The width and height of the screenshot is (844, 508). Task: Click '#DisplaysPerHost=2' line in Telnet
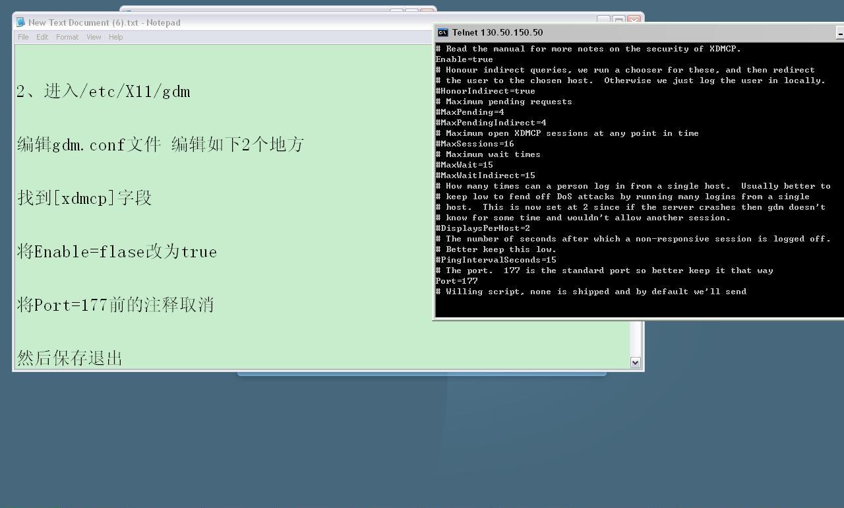pyautogui.click(x=483, y=228)
